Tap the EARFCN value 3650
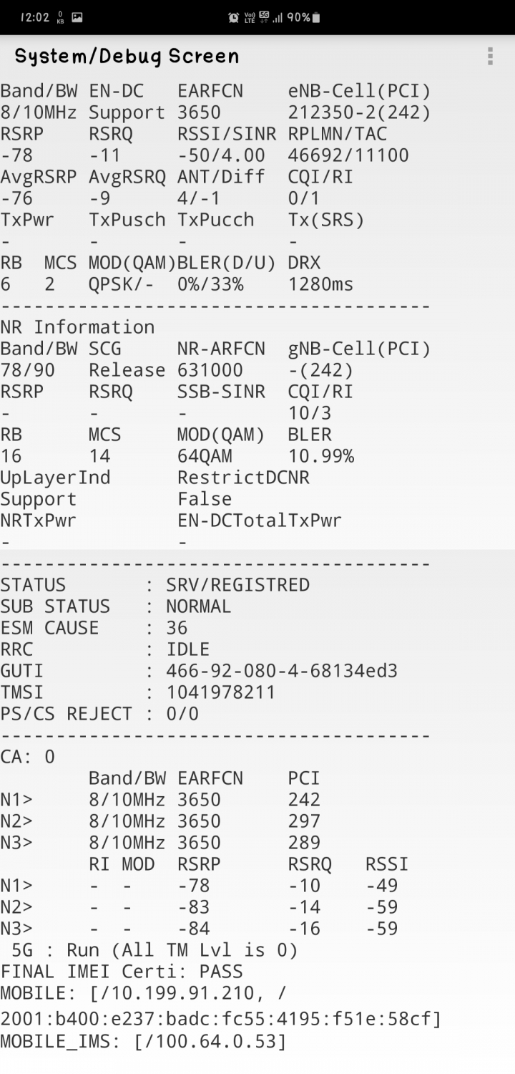Viewport: 515px width, 1074px height. pyautogui.click(x=199, y=112)
